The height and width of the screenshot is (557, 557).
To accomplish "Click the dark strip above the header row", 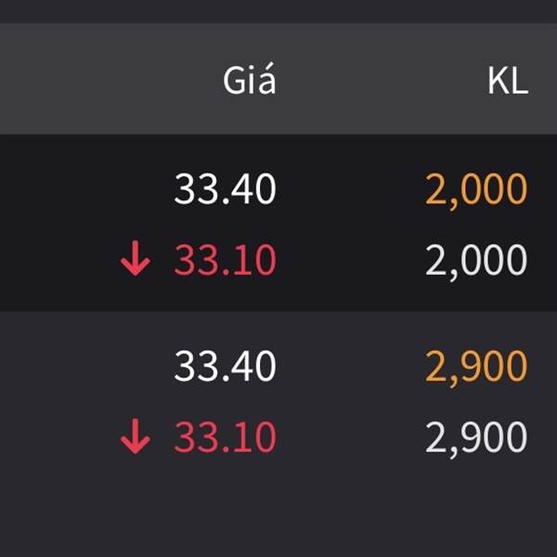I will point(278,11).
